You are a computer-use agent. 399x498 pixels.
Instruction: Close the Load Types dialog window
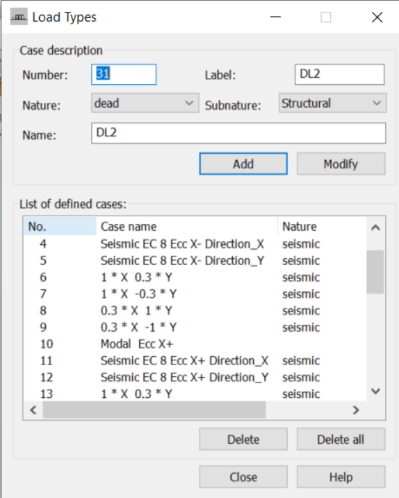coord(377,17)
